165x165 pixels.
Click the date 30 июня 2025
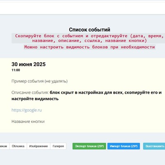point(28,64)
